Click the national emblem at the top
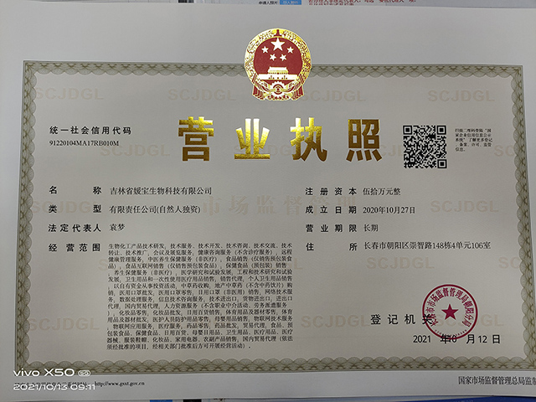Image resolution: width=536 pixels, height=402 pixels. click(277, 64)
